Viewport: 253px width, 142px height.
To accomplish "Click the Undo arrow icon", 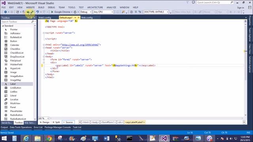I will point(38,12).
